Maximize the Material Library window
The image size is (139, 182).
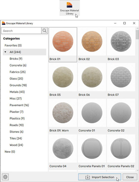pos(125,23)
